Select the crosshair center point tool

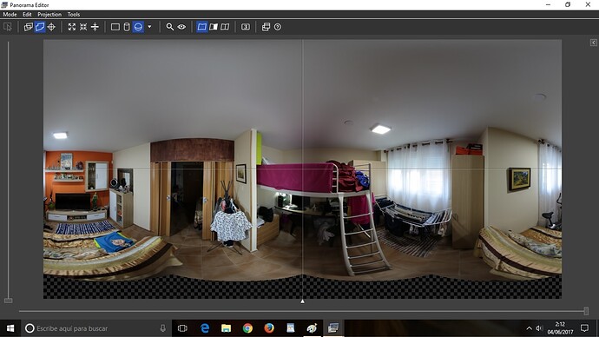point(51,27)
